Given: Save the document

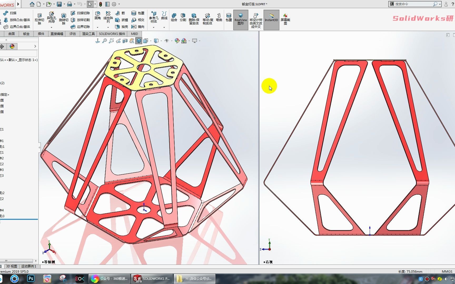Looking at the screenshot, I should pos(59,4).
